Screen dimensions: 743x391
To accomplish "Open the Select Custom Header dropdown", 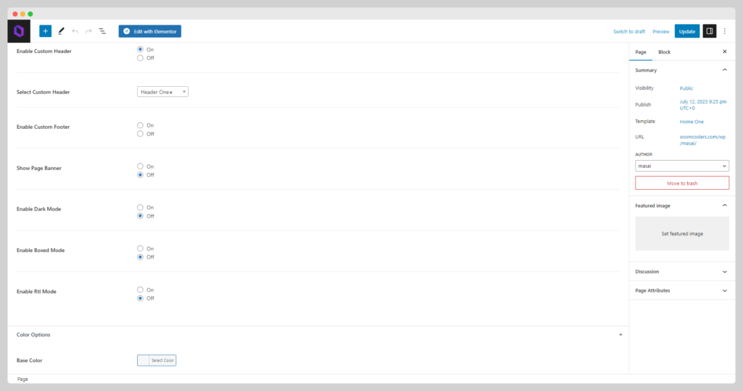I will point(163,92).
